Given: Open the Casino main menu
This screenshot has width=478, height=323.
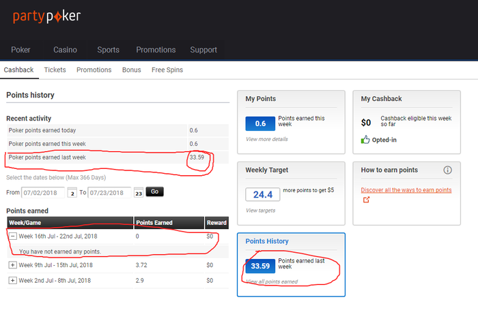Looking at the screenshot, I should coord(66,50).
